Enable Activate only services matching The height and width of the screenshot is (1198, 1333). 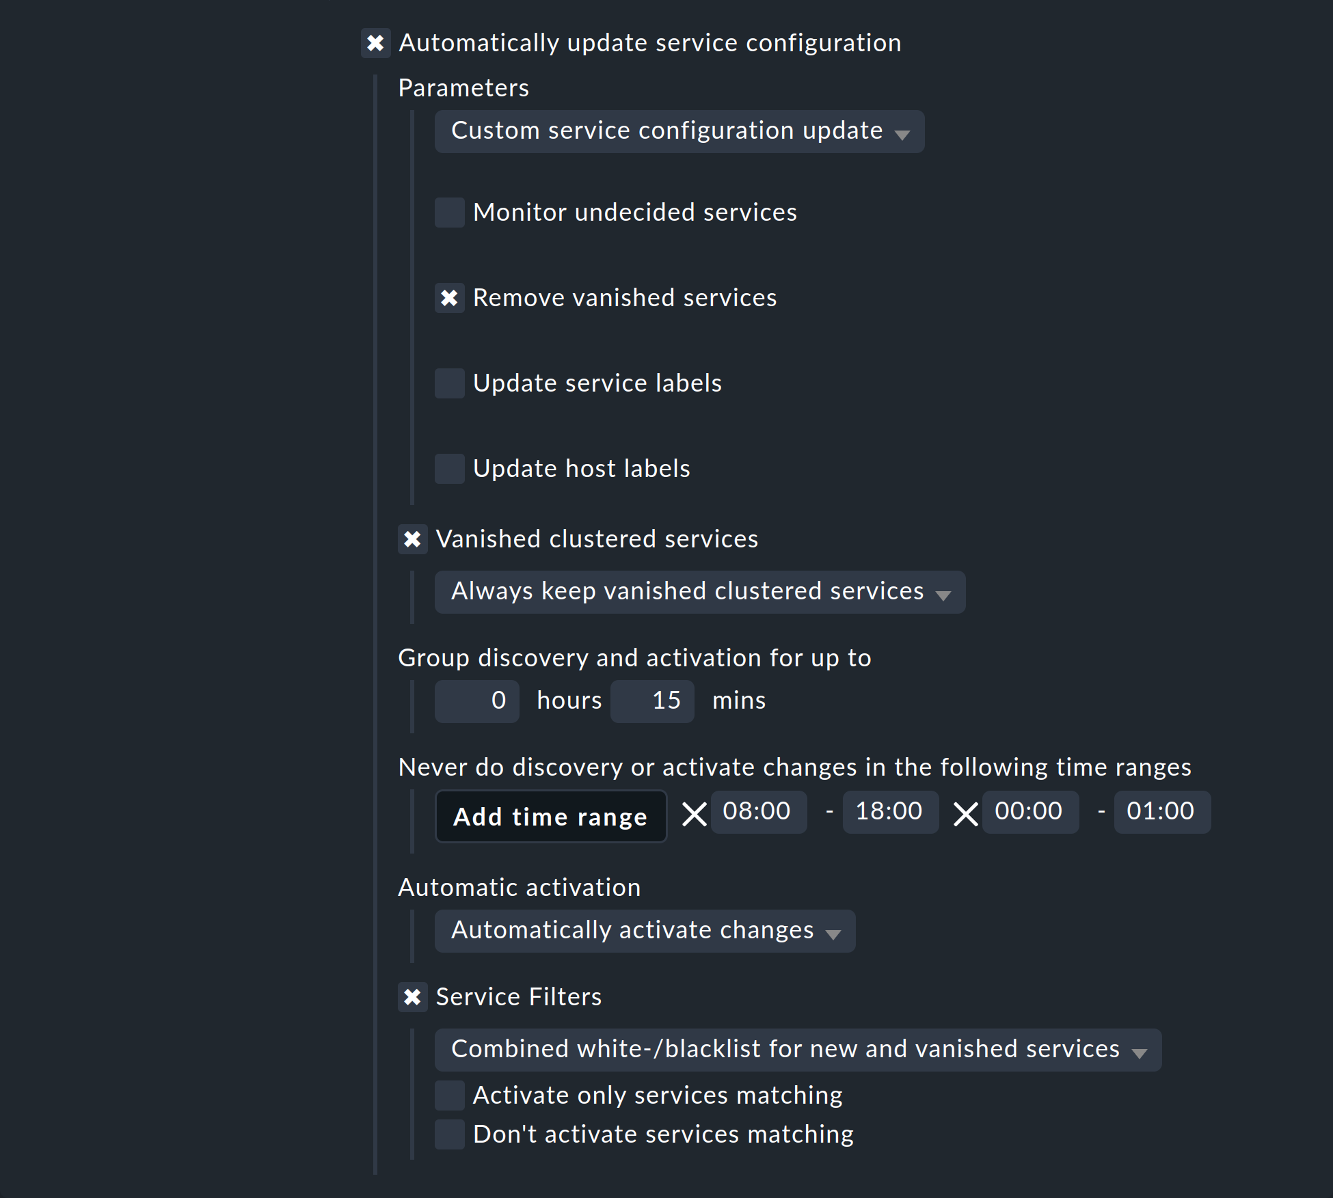(x=449, y=1095)
